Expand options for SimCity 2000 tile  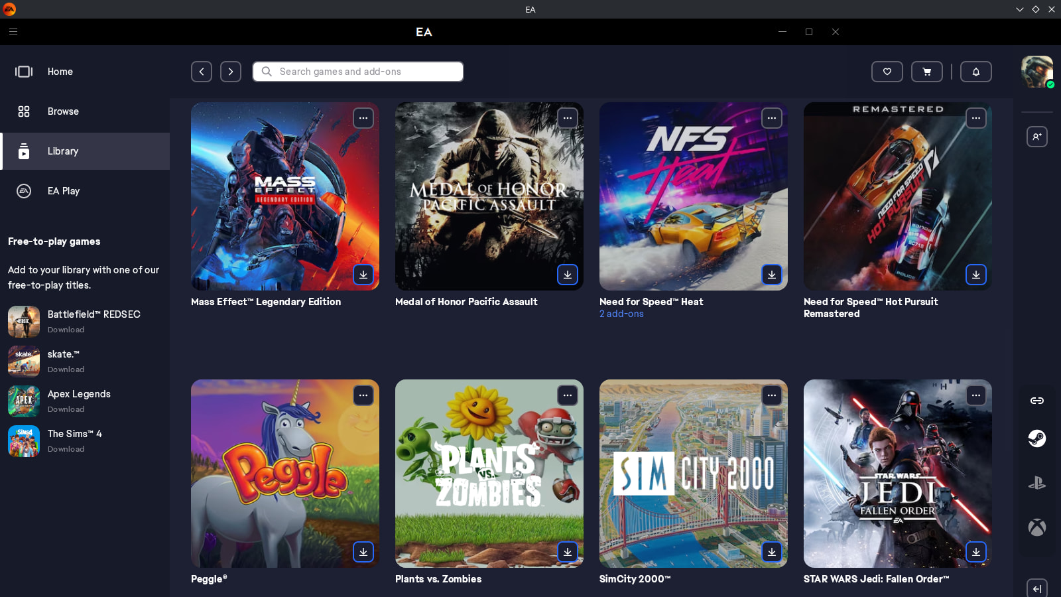click(x=771, y=395)
